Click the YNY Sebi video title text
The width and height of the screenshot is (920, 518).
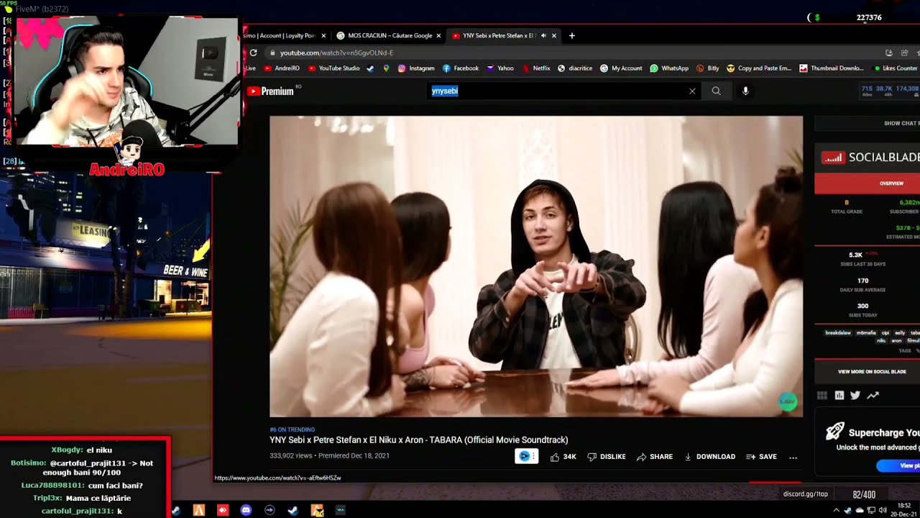419,440
